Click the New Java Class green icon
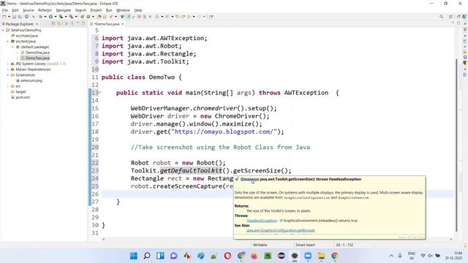 click(88, 17)
